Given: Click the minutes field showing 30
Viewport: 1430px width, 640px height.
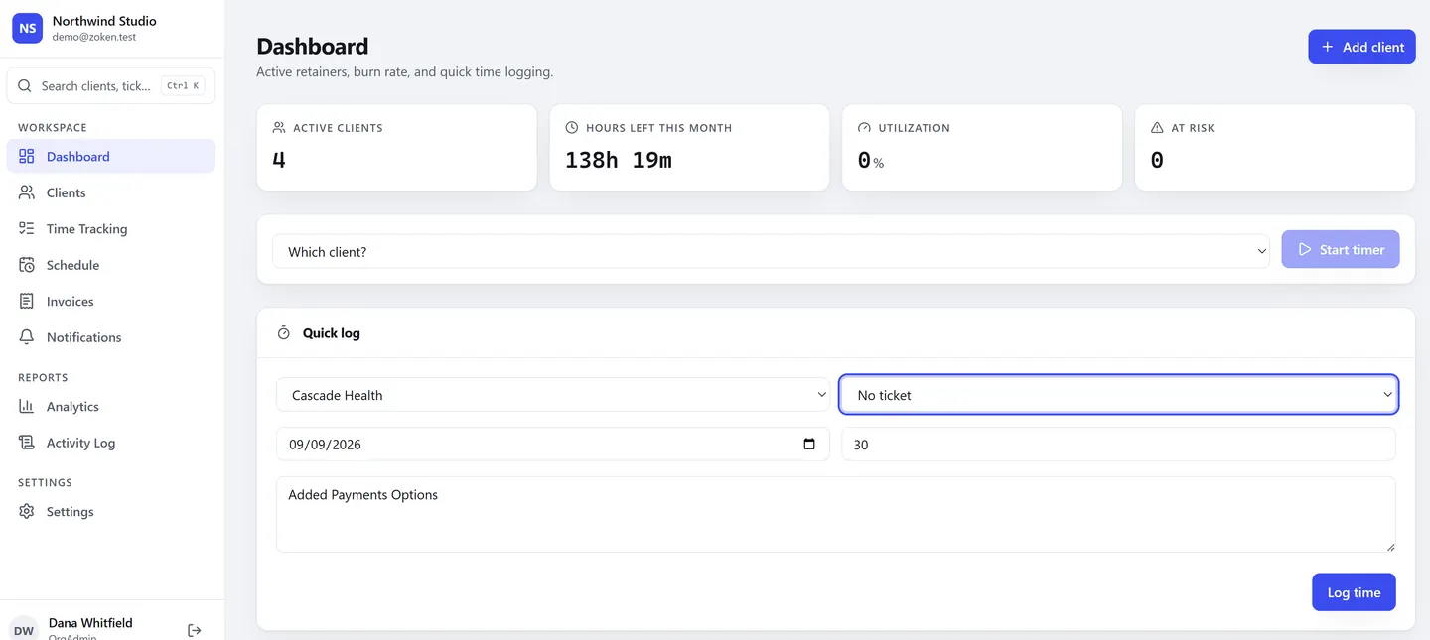Looking at the screenshot, I should tap(1119, 445).
